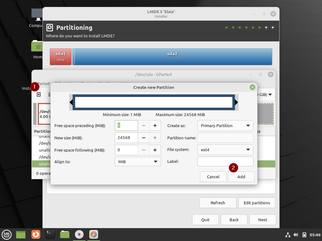This screenshot has height=241, width=322.
Task: Select the sda1 swap partition block
Action: [x=61, y=57]
